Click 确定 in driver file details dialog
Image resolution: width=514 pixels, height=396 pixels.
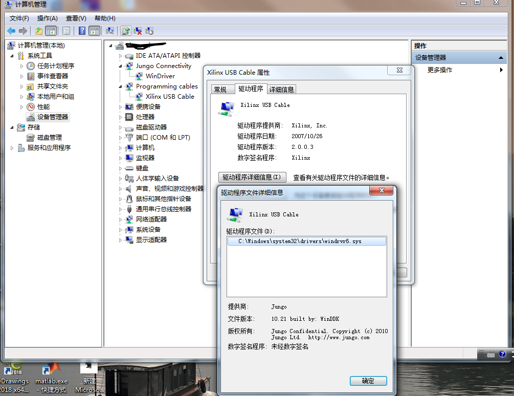368,381
